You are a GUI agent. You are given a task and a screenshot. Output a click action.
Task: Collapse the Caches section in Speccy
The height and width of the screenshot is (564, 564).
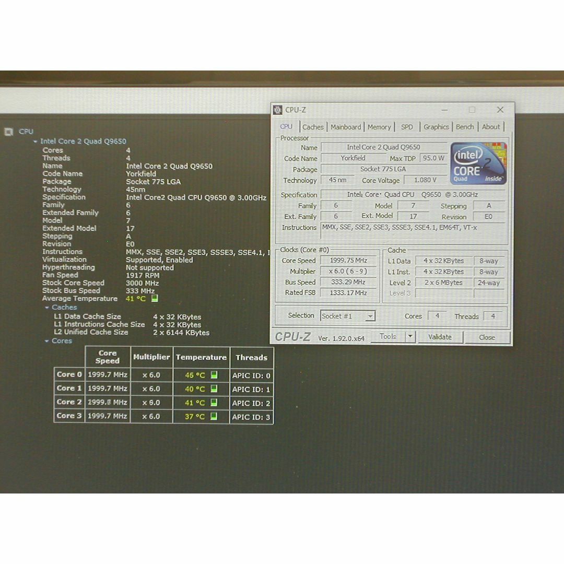click(x=47, y=308)
